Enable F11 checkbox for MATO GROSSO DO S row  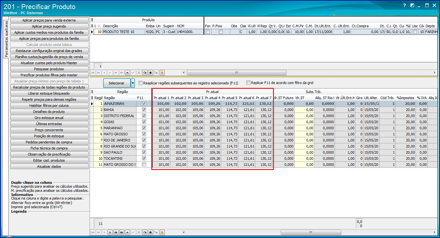pyautogui.click(x=144, y=165)
